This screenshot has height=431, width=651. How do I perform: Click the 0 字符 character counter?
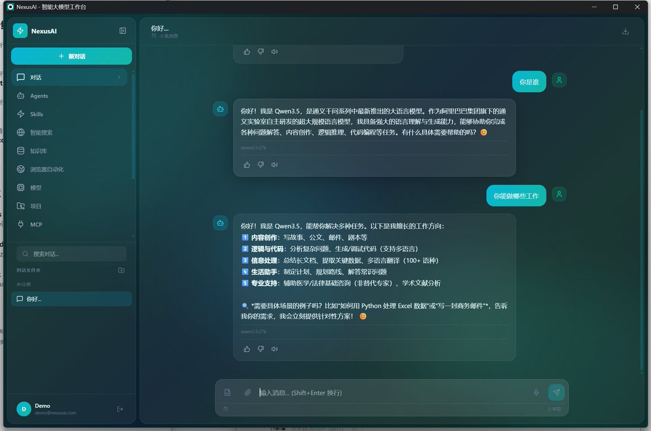(x=554, y=409)
